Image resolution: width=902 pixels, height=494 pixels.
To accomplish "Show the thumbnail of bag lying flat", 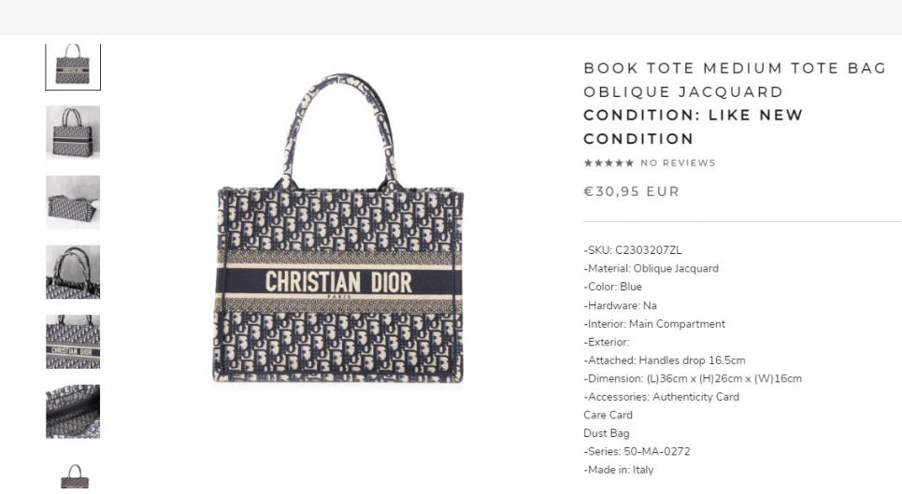I will point(73,203).
